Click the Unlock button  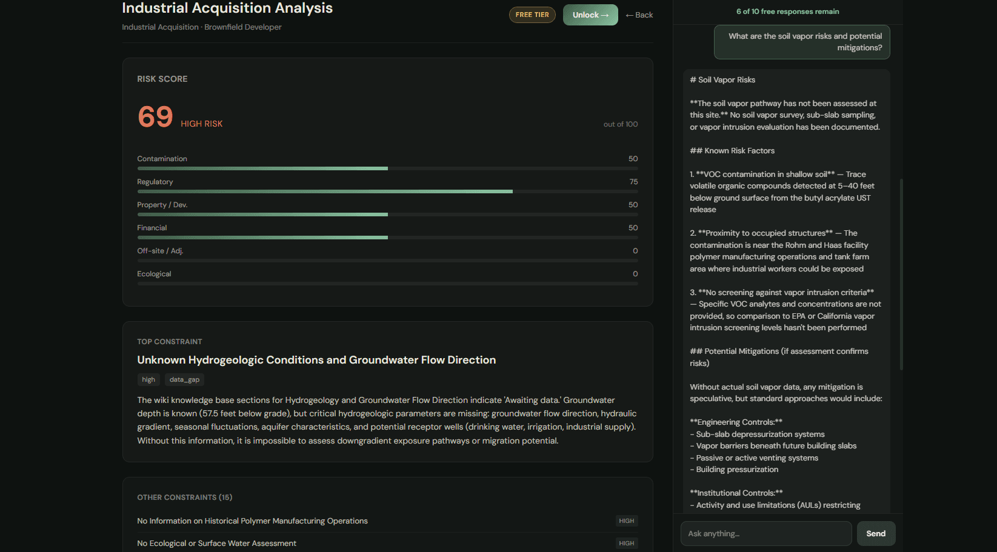[x=590, y=15]
